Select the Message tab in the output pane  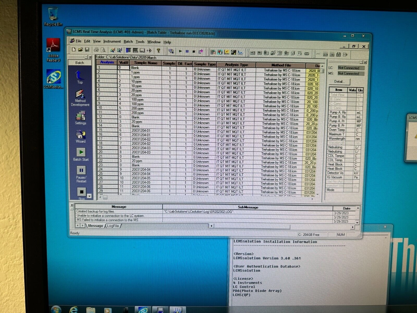coord(95,226)
